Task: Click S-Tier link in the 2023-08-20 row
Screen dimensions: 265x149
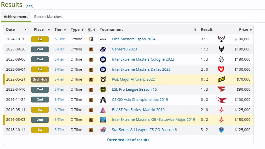Action: point(59,49)
